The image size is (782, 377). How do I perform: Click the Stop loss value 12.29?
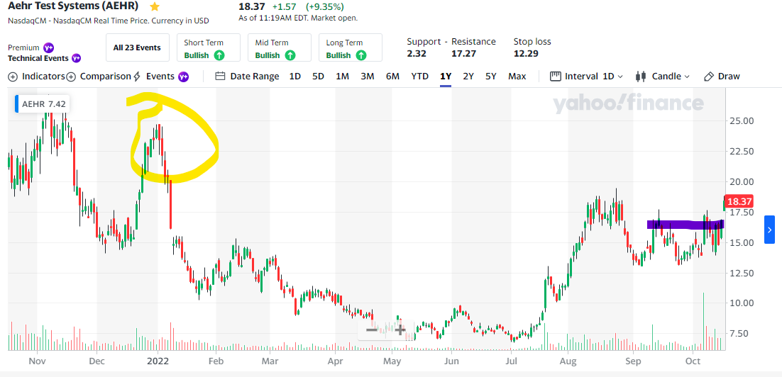point(526,53)
